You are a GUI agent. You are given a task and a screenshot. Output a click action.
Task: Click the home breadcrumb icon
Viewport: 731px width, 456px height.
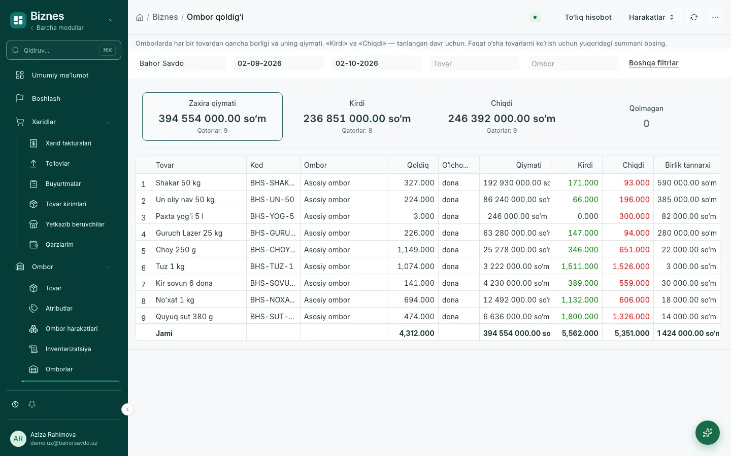point(140,17)
